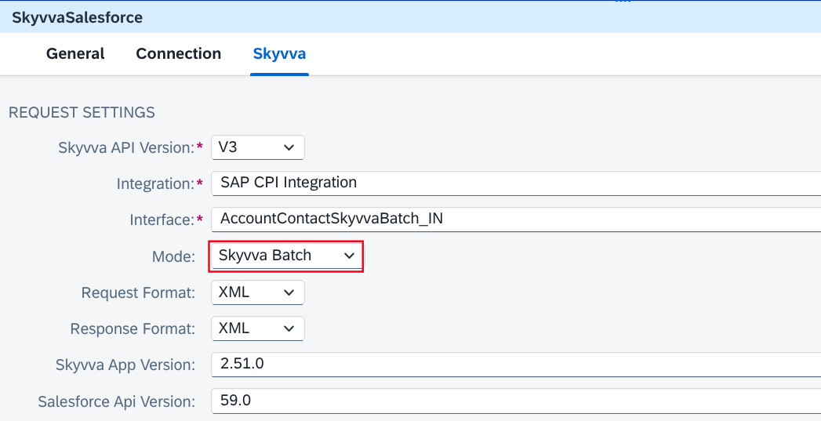Click the Mode label
Screen dimensions: 821x421
click(x=173, y=256)
